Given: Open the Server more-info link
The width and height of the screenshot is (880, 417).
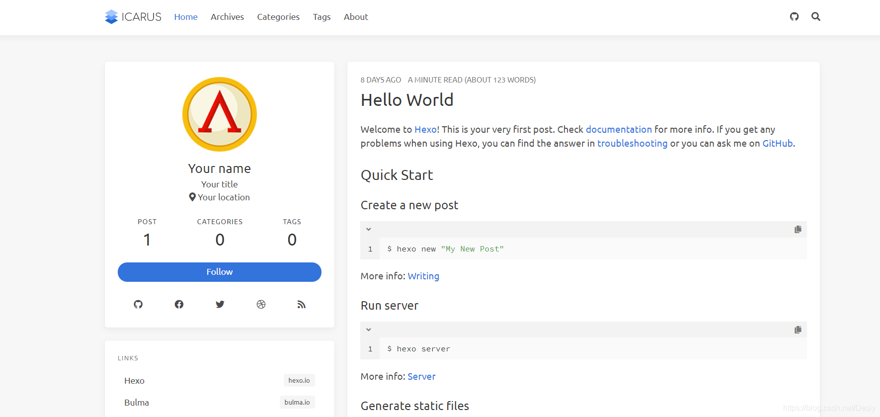Looking at the screenshot, I should pyautogui.click(x=421, y=377).
